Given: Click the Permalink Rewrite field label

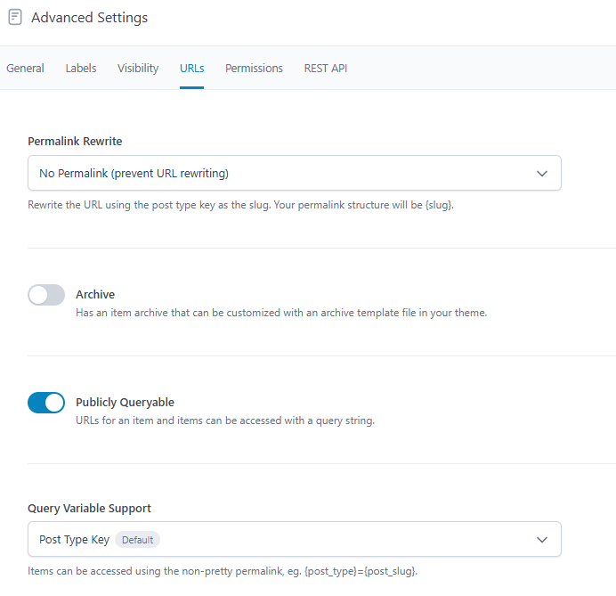Looking at the screenshot, I should (75, 142).
